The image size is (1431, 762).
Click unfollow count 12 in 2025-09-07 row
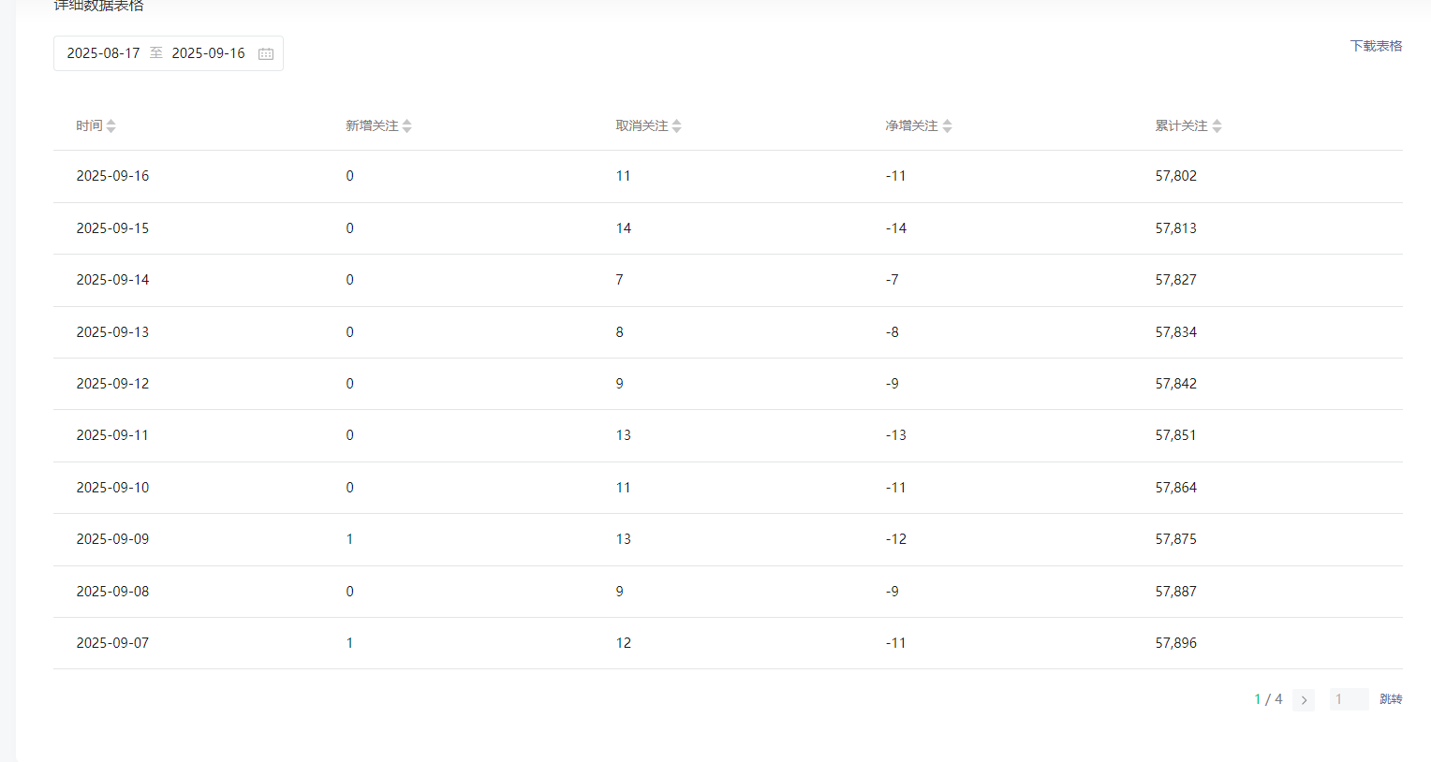(x=624, y=643)
